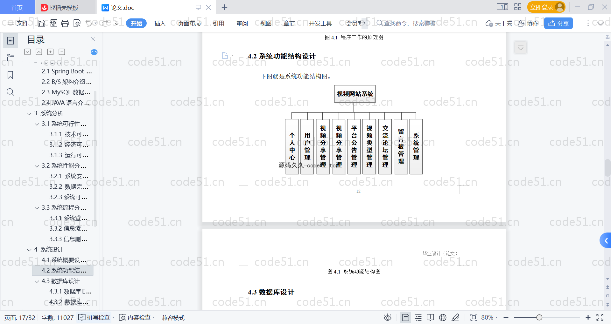Click the fit-page icon in status bar
The image size is (611, 324).
474,317
